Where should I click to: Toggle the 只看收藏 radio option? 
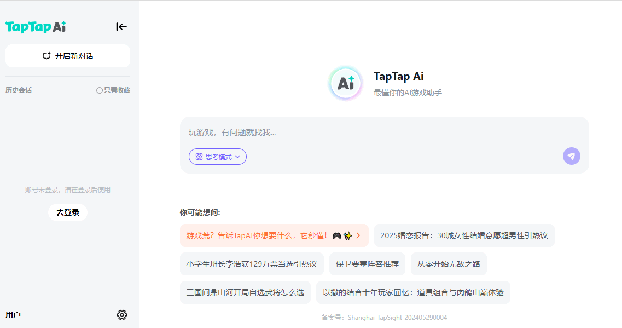pos(113,90)
